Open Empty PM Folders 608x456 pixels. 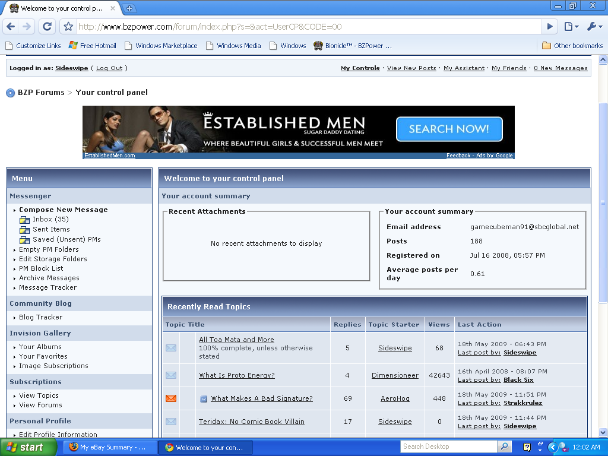pyautogui.click(x=49, y=249)
